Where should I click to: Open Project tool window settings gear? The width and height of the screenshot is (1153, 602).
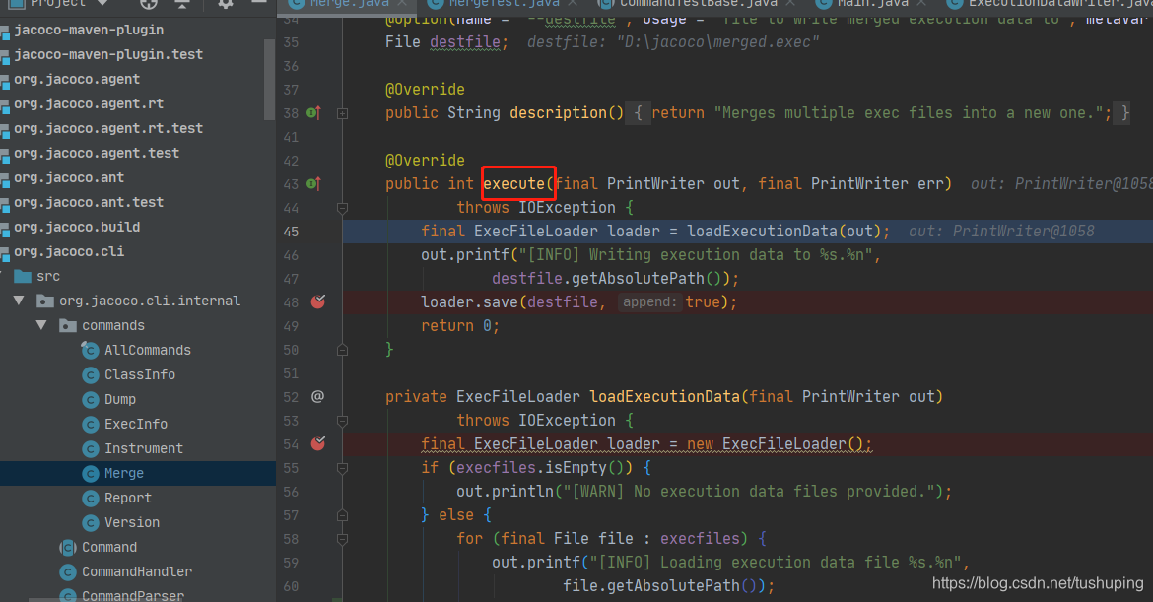pos(225,4)
